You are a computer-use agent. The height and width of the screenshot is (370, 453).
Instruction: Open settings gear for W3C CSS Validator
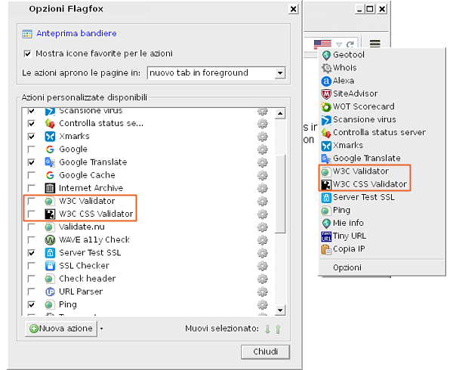262,214
